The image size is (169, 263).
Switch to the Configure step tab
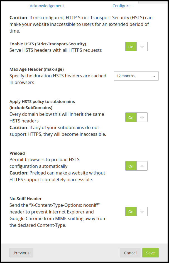(121, 6)
